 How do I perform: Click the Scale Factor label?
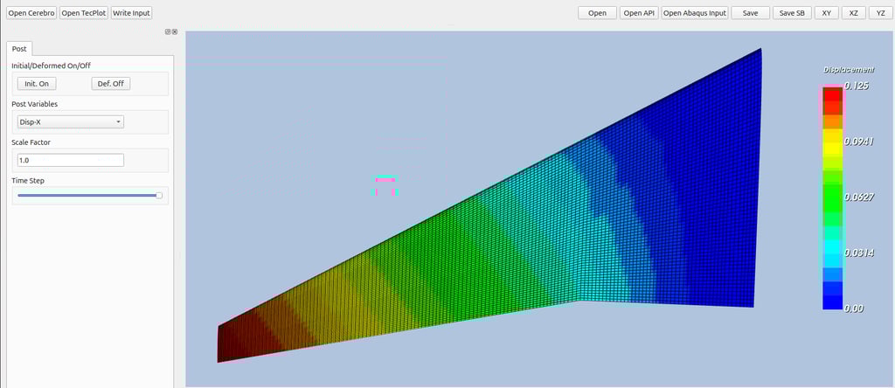[x=31, y=142]
